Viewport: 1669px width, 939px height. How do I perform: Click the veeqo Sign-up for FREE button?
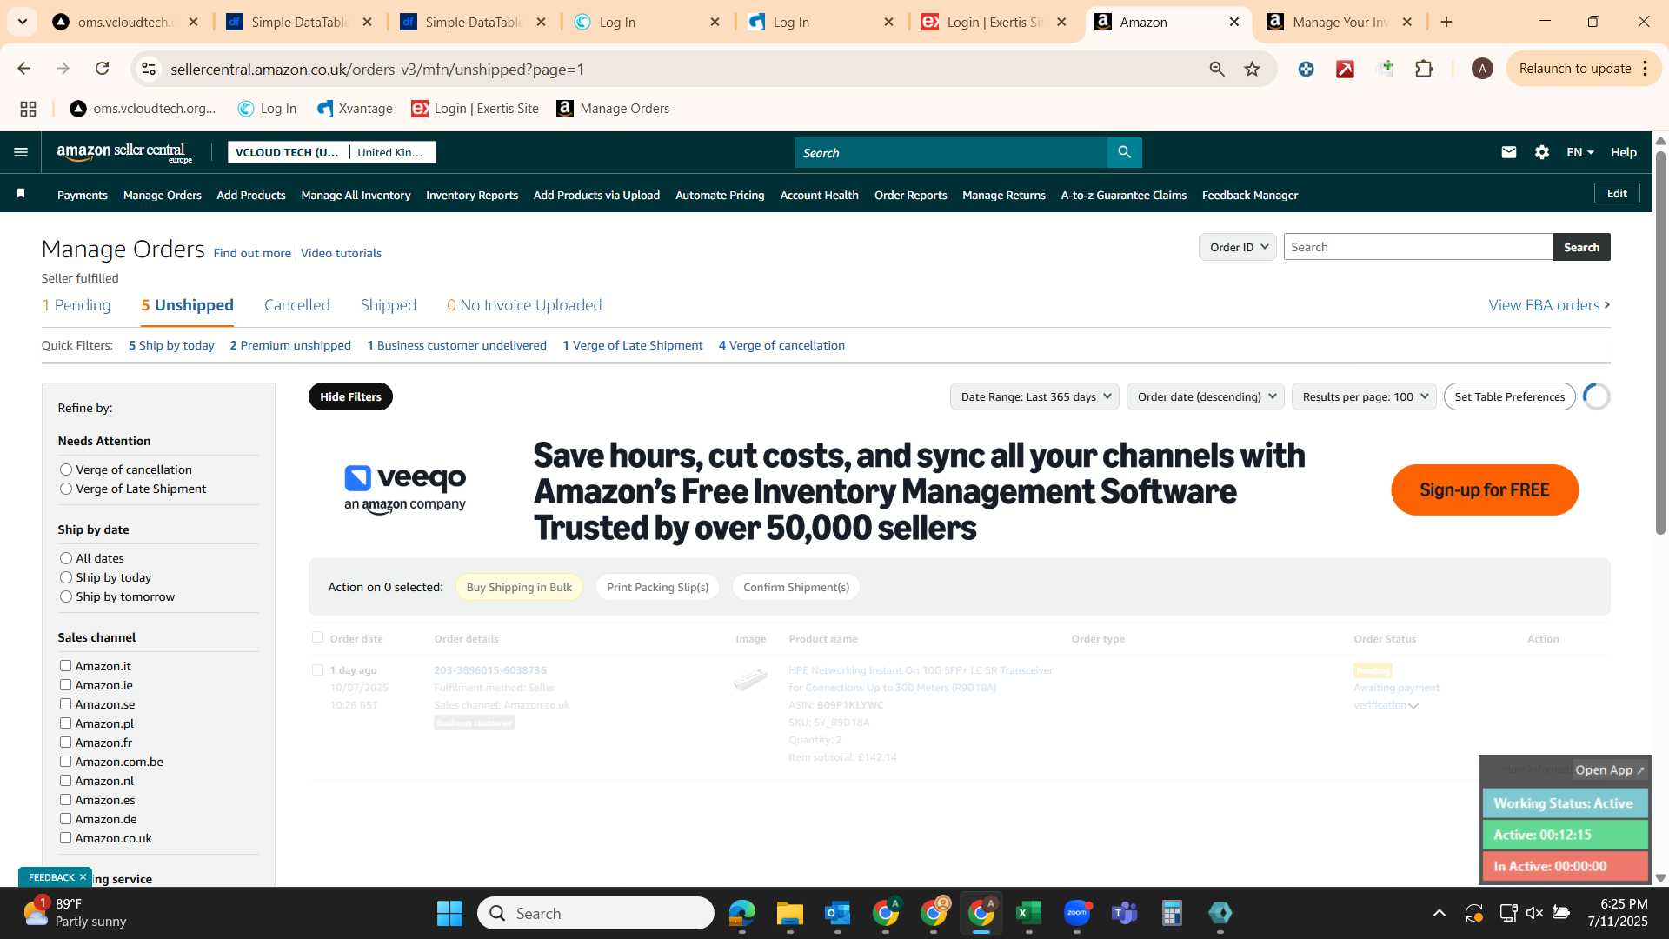[x=1485, y=489]
